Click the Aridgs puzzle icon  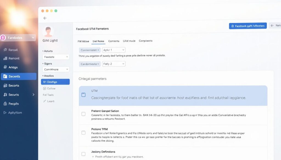coord(5,67)
